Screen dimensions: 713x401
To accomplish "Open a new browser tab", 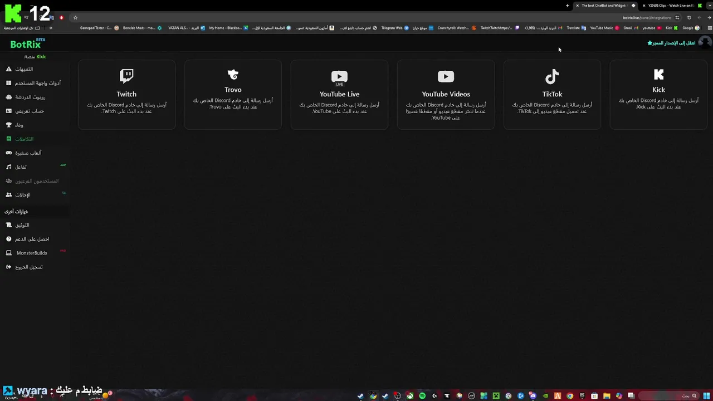I will [x=567, y=6].
